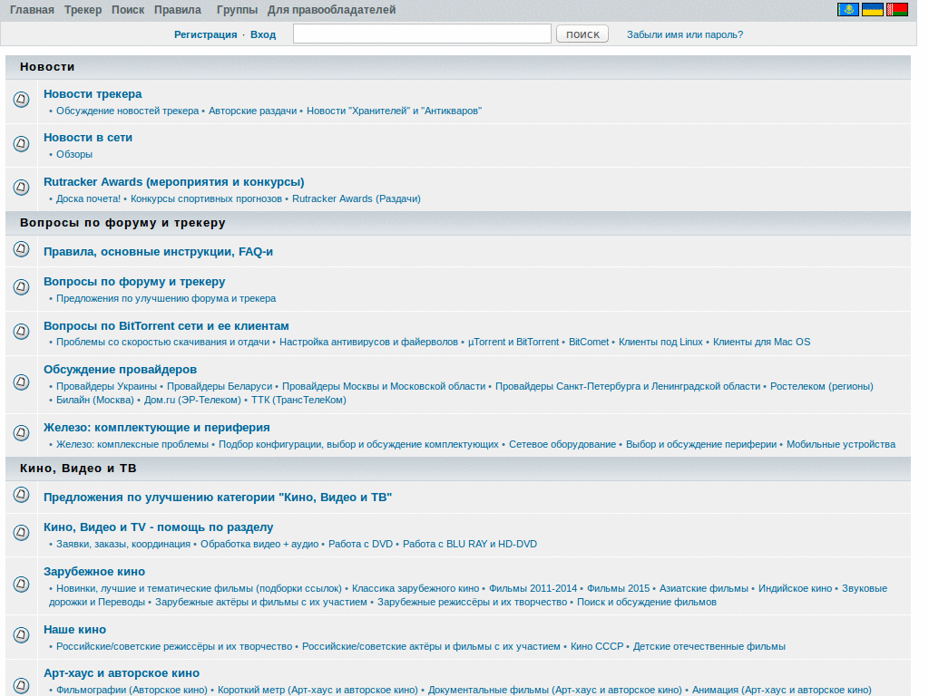Click the Ukraine flag icon
The height and width of the screenshot is (696, 929).
pos(872,9)
